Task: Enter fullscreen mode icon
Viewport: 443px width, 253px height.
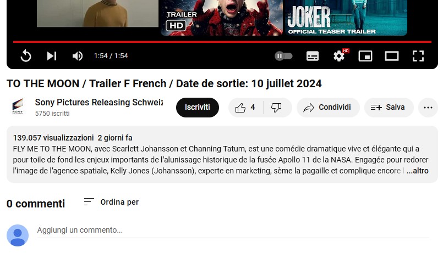Action: 418,56
